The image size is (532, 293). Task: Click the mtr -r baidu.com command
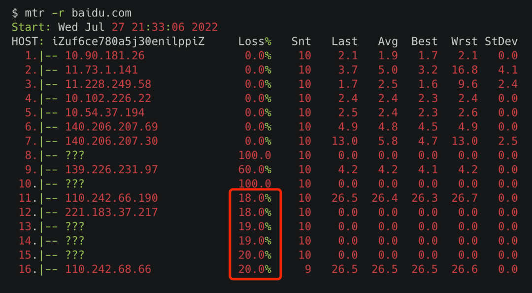(78, 13)
